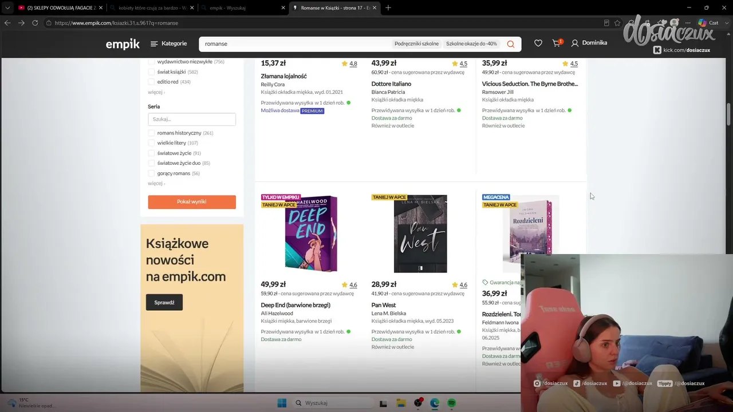Select the 'Podręczniki szkolne' search suggestion
Screen dimensions: 733x412
(416, 44)
